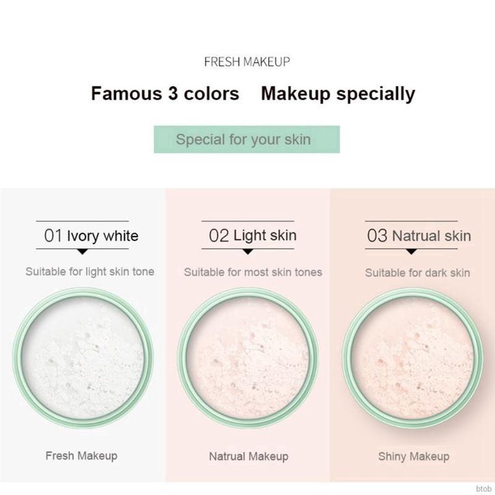Select the '03 Natrual skin' heading
The image size is (495, 495).
click(419, 235)
